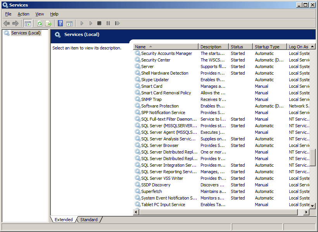Select the SQL Server (MSSQLSERVER) service
The width and height of the screenshot is (318, 232).
[x=222, y=126]
